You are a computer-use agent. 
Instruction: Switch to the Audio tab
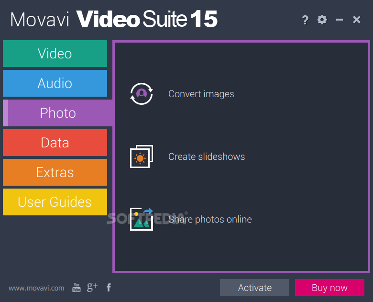pos(55,83)
